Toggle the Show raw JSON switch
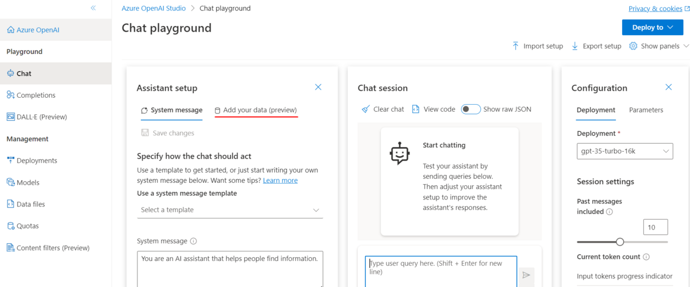 click(471, 109)
